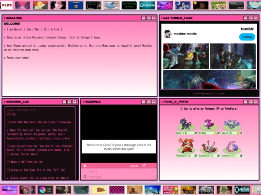
Task: Click the Cbox user profile icon
Action: pos(85,166)
